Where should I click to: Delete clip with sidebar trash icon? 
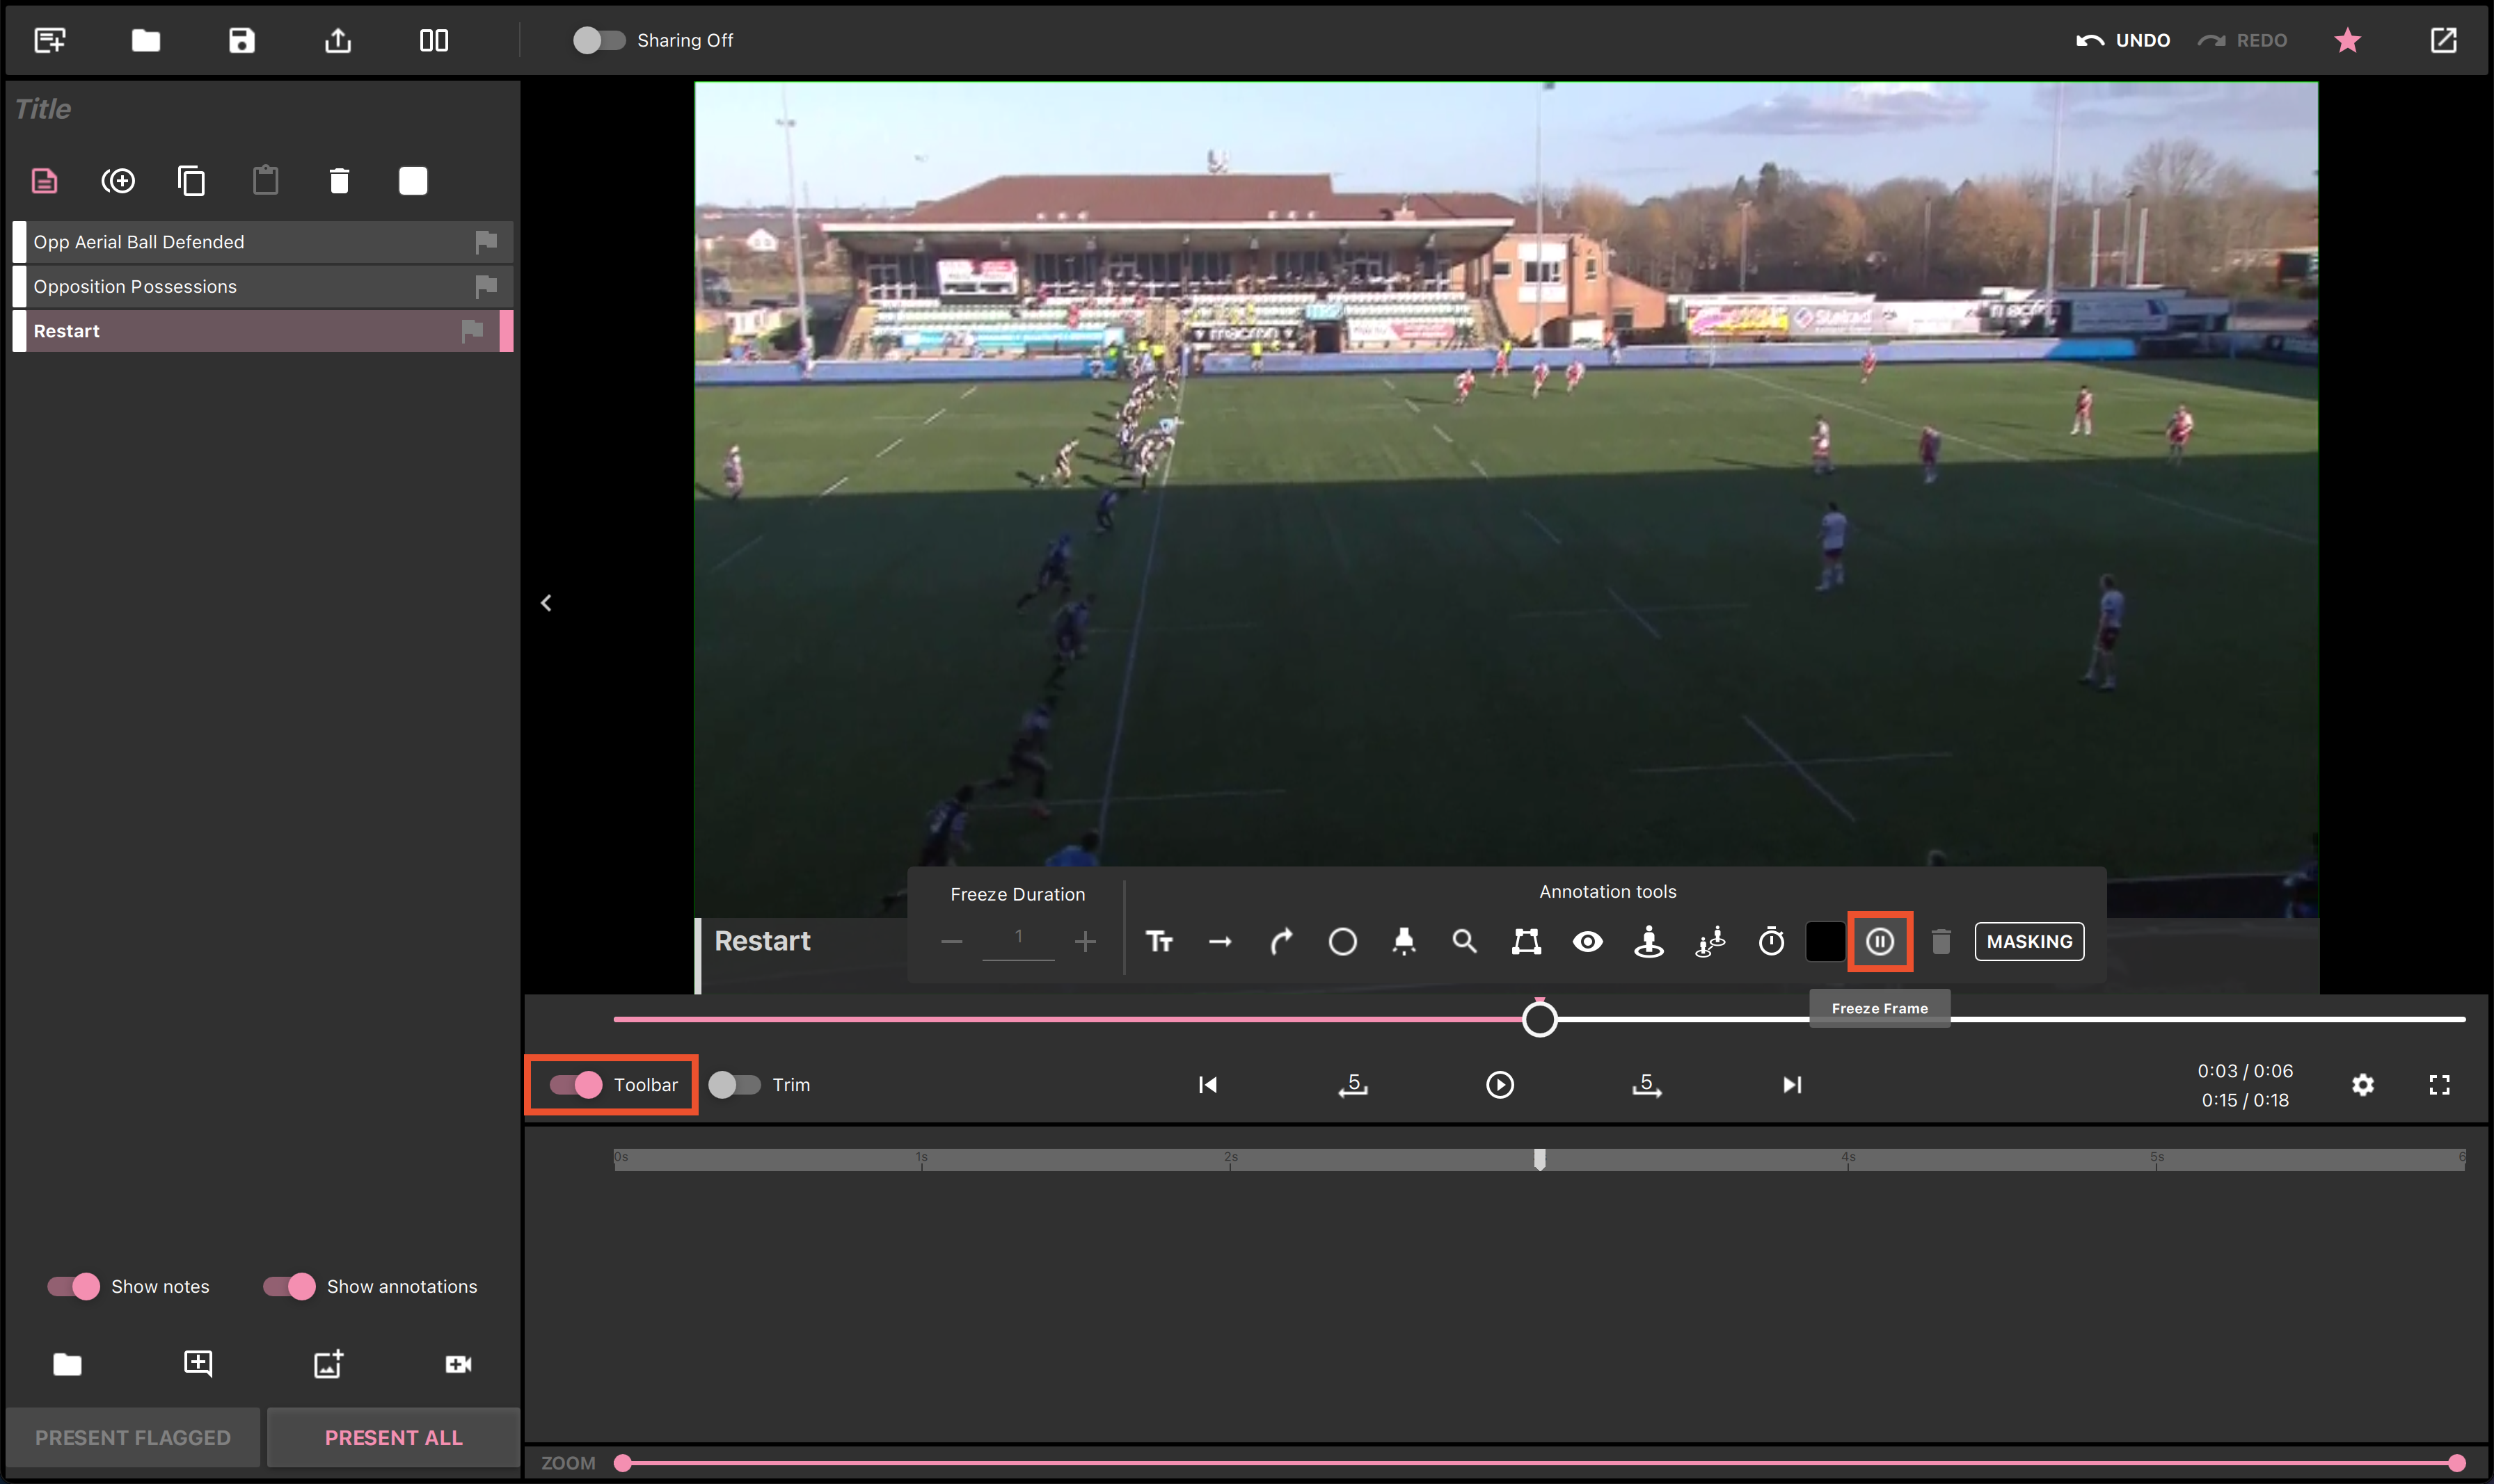tap(339, 181)
